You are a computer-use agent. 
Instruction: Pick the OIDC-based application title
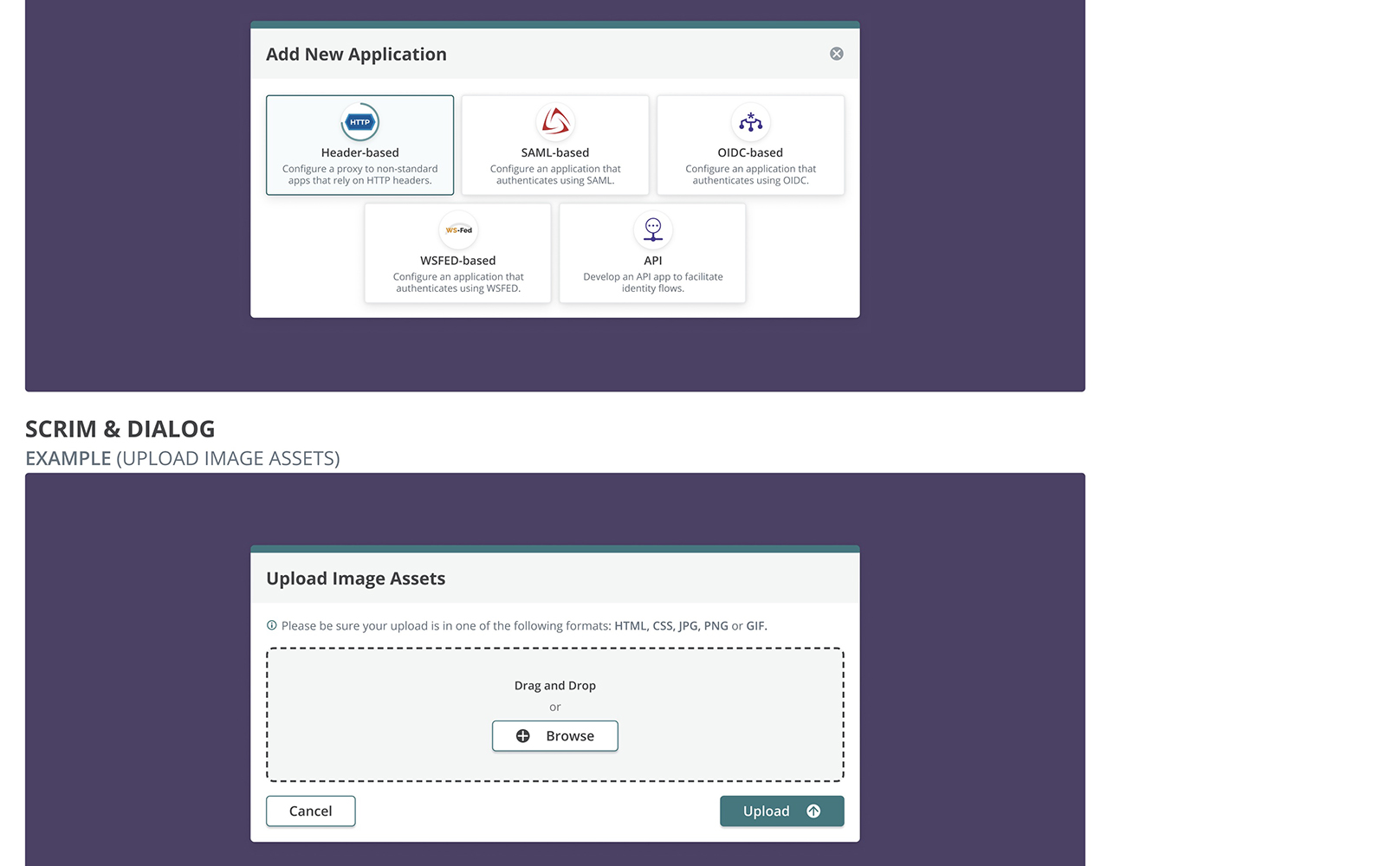pos(750,152)
